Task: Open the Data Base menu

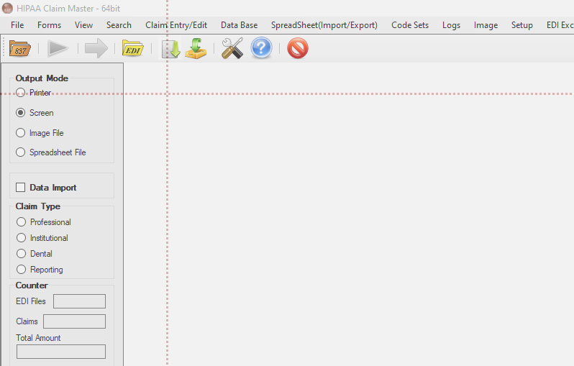Action: click(239, 25)
